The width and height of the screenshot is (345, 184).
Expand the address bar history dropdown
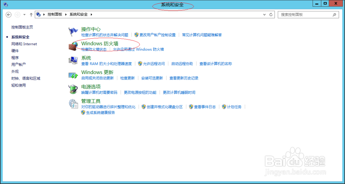(265, 14)
